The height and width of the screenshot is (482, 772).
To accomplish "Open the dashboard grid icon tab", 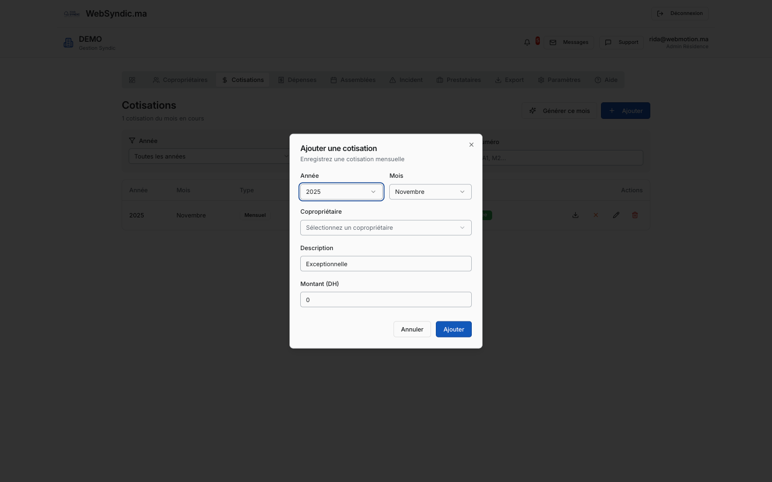I will point(132,80).
